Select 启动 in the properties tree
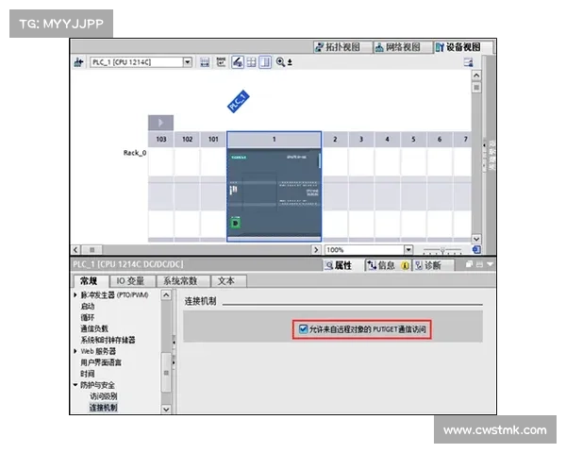Image resolution: width=566 pixels, height=453 pixels. [88, 307]
